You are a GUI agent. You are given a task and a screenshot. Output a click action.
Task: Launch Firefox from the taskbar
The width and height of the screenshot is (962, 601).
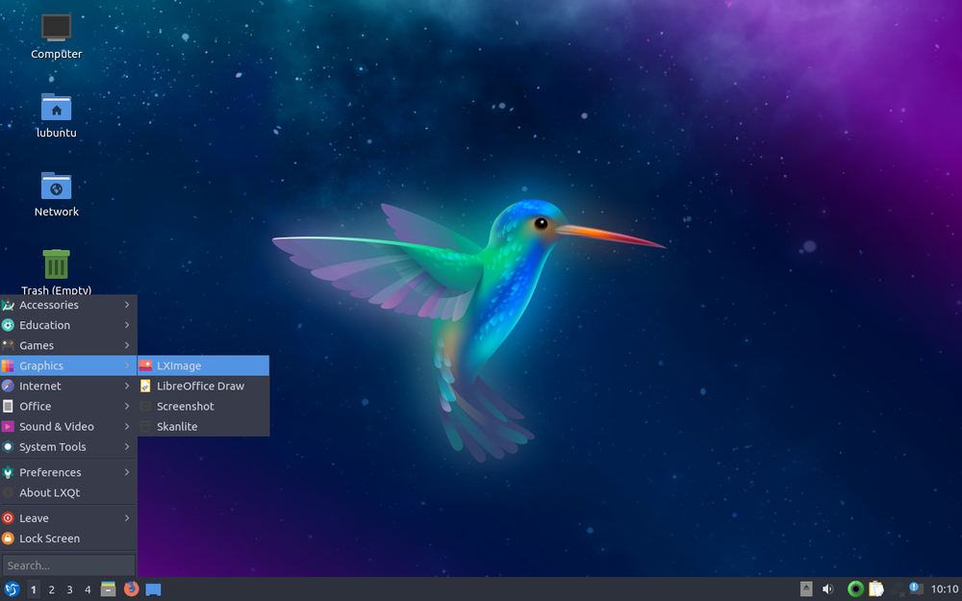click(x=131, y=589)
